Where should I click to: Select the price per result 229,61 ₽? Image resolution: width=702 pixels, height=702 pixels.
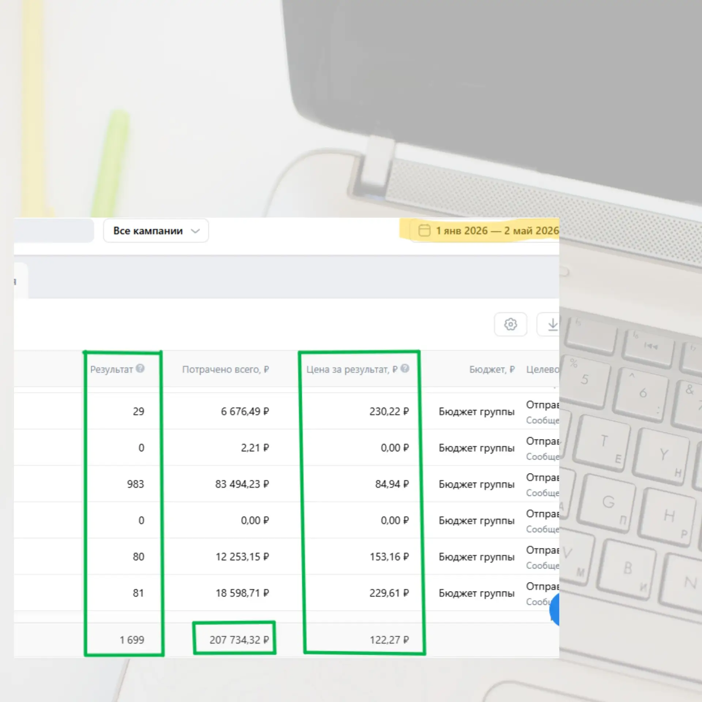tap(389, 593)
